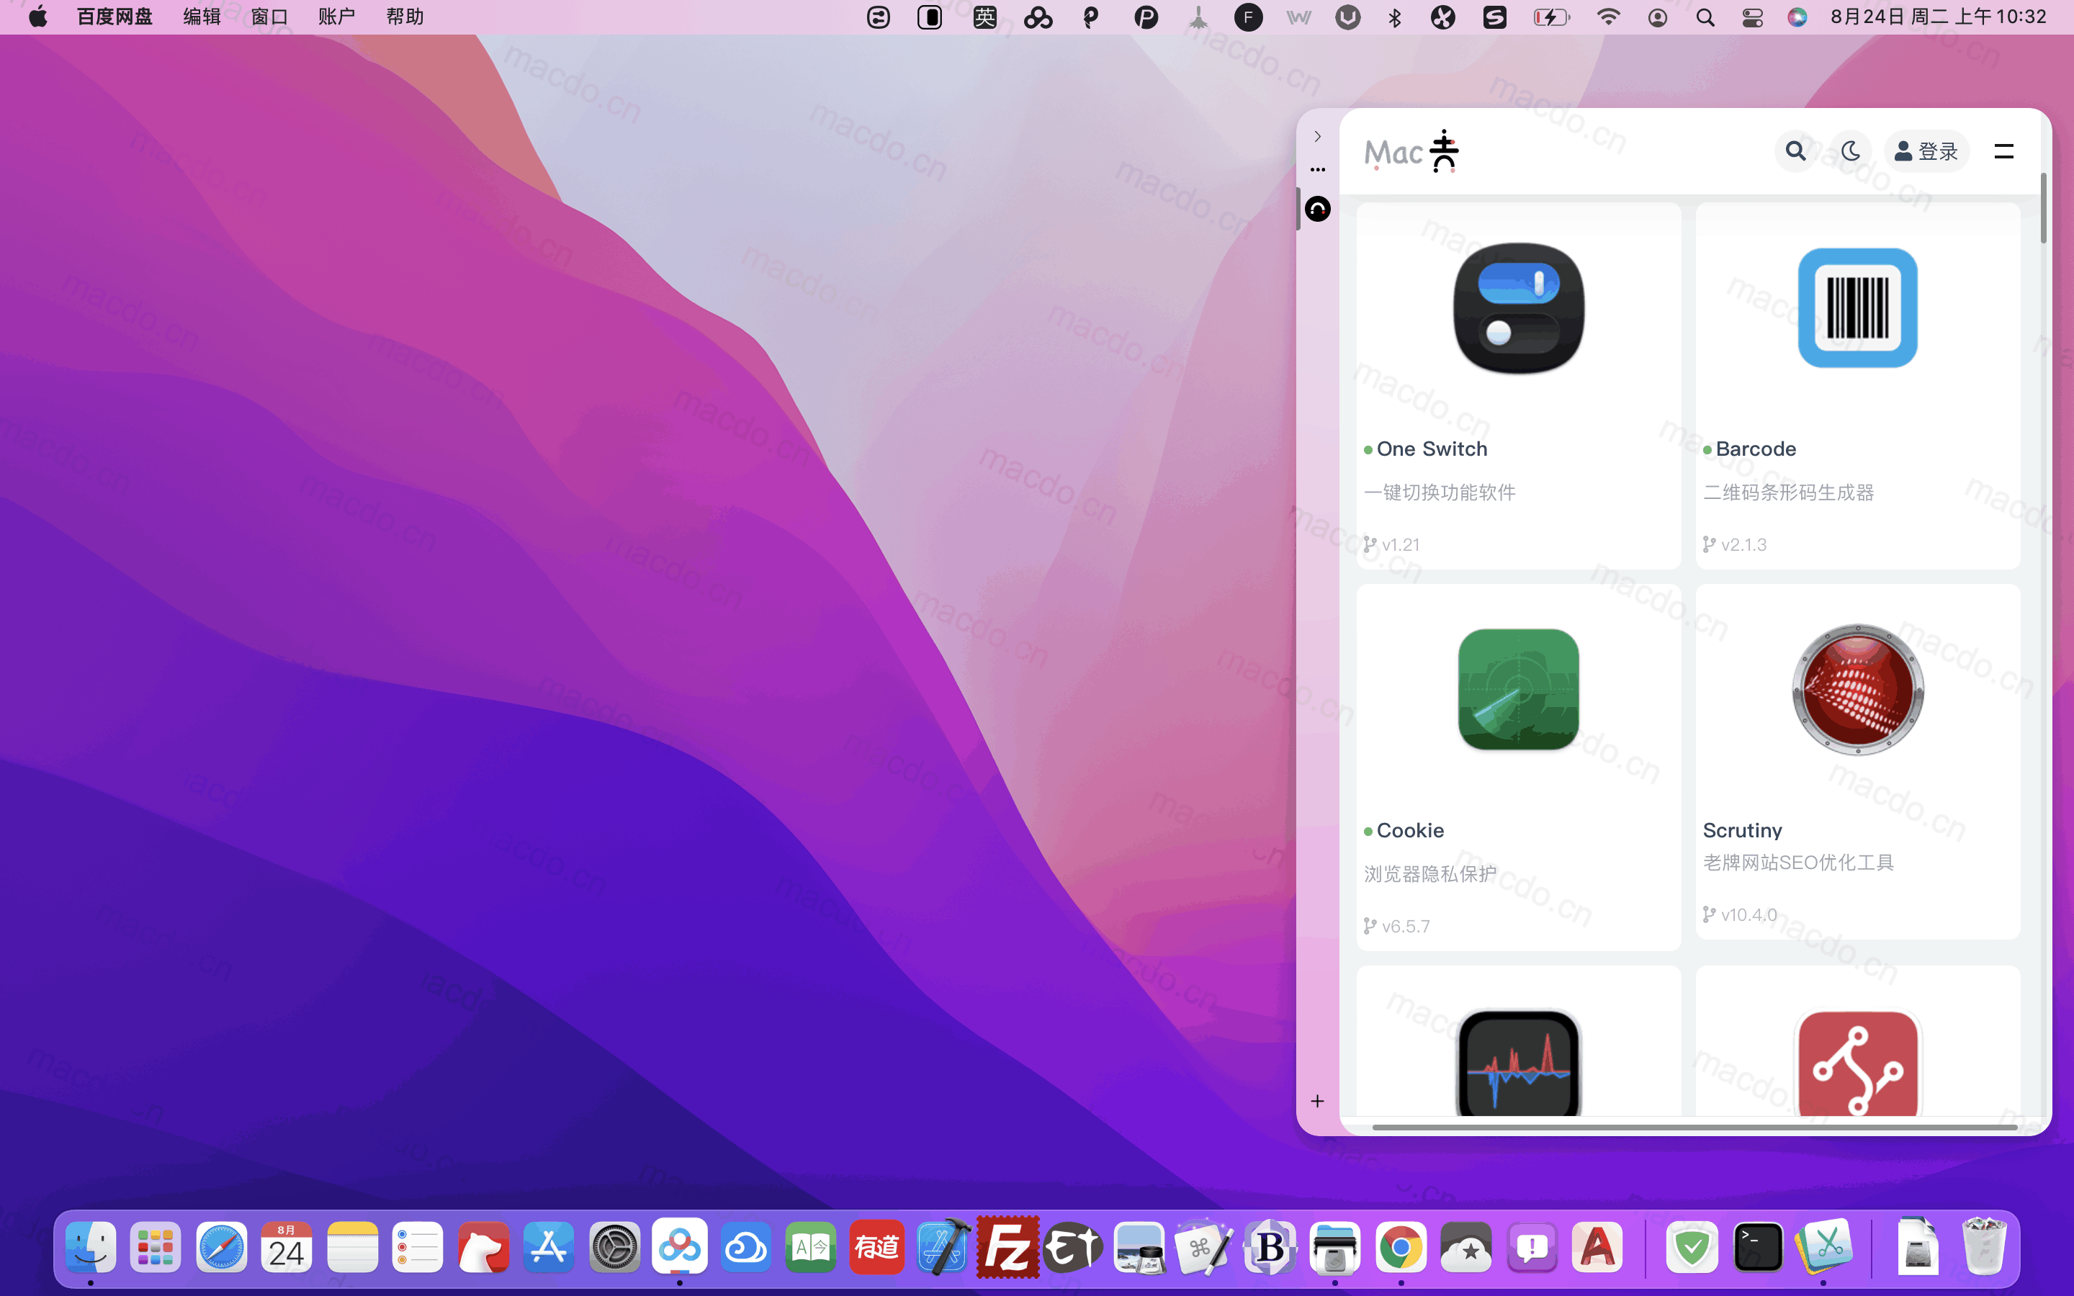Viewport: 2074px width, 1296px height.
Task: Open the 帮助 menu
Action: [405, 17]
